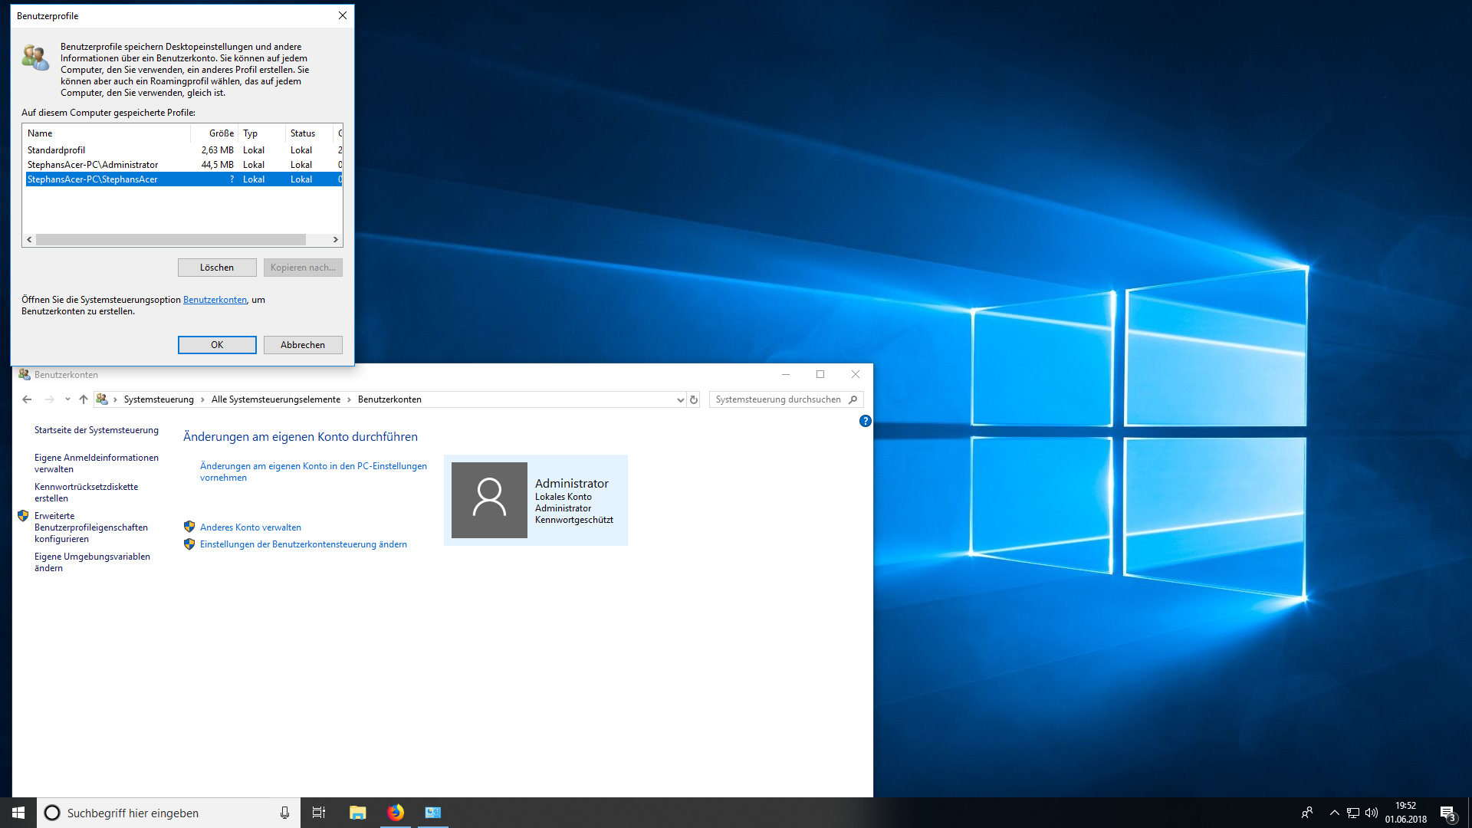Image resolution: width=1472 pixels, height=828 pixels.
Task: Select the Standardprofil row in list
Action: (x=57, y=150)
